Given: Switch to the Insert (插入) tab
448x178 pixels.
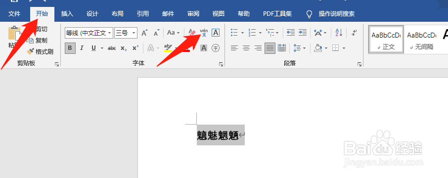Looking at the screenshot, I should [67, 14].
